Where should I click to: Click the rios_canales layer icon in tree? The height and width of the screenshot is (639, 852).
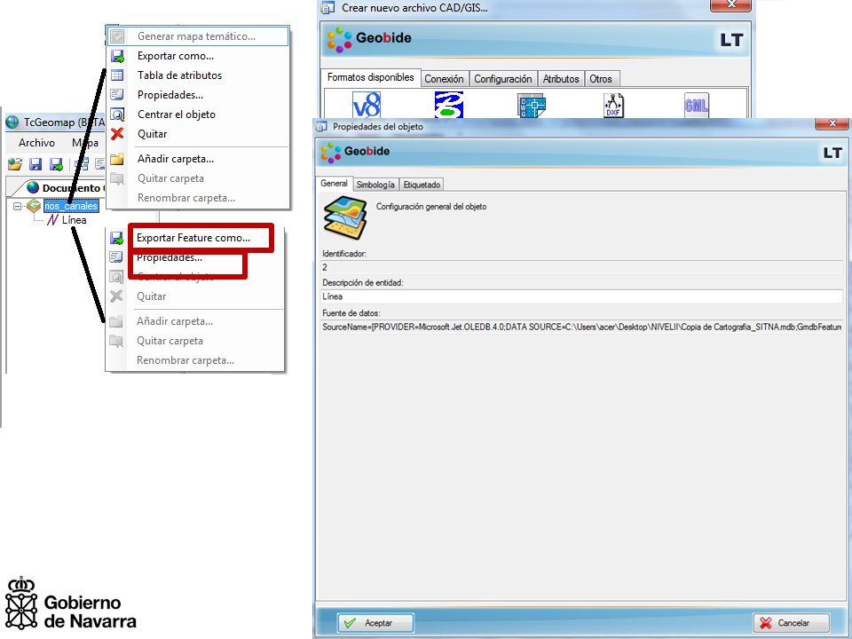click(34, 206)
